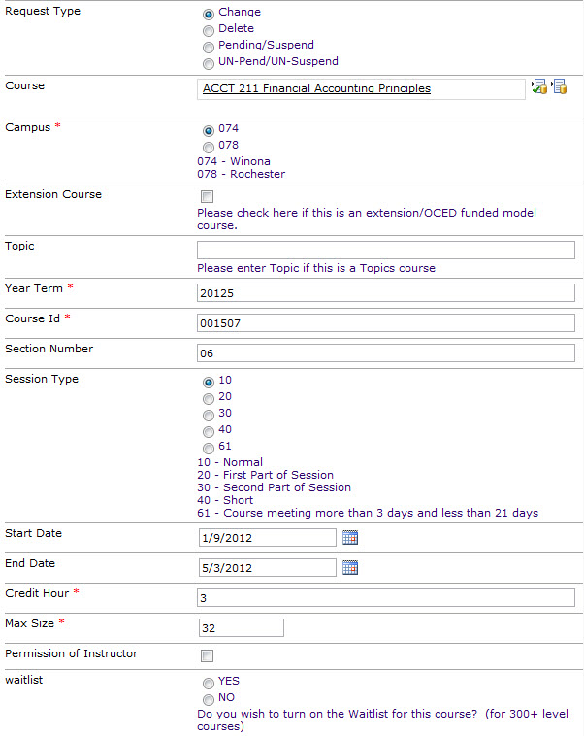The width and height of the screenshot is (584, 736).
Task: Choose NO for waitlist
Action: coord(209,700)
